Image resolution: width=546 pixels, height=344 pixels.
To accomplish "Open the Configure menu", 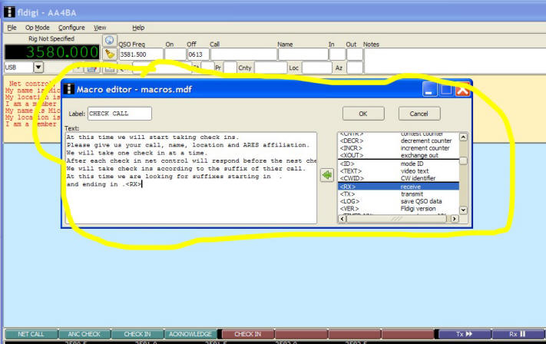I will pos(71,27).
